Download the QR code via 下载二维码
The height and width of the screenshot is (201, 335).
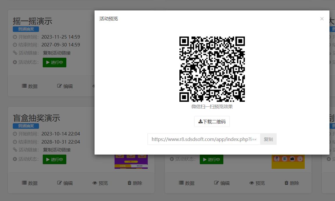coord(212,122)
